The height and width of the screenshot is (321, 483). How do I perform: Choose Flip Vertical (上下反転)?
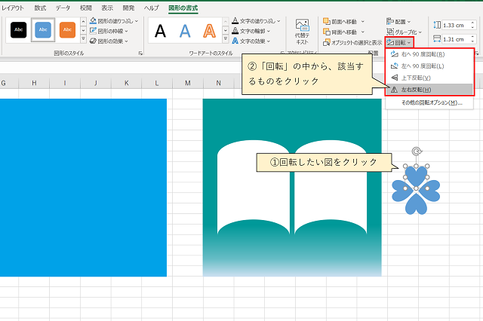(429, 78)
